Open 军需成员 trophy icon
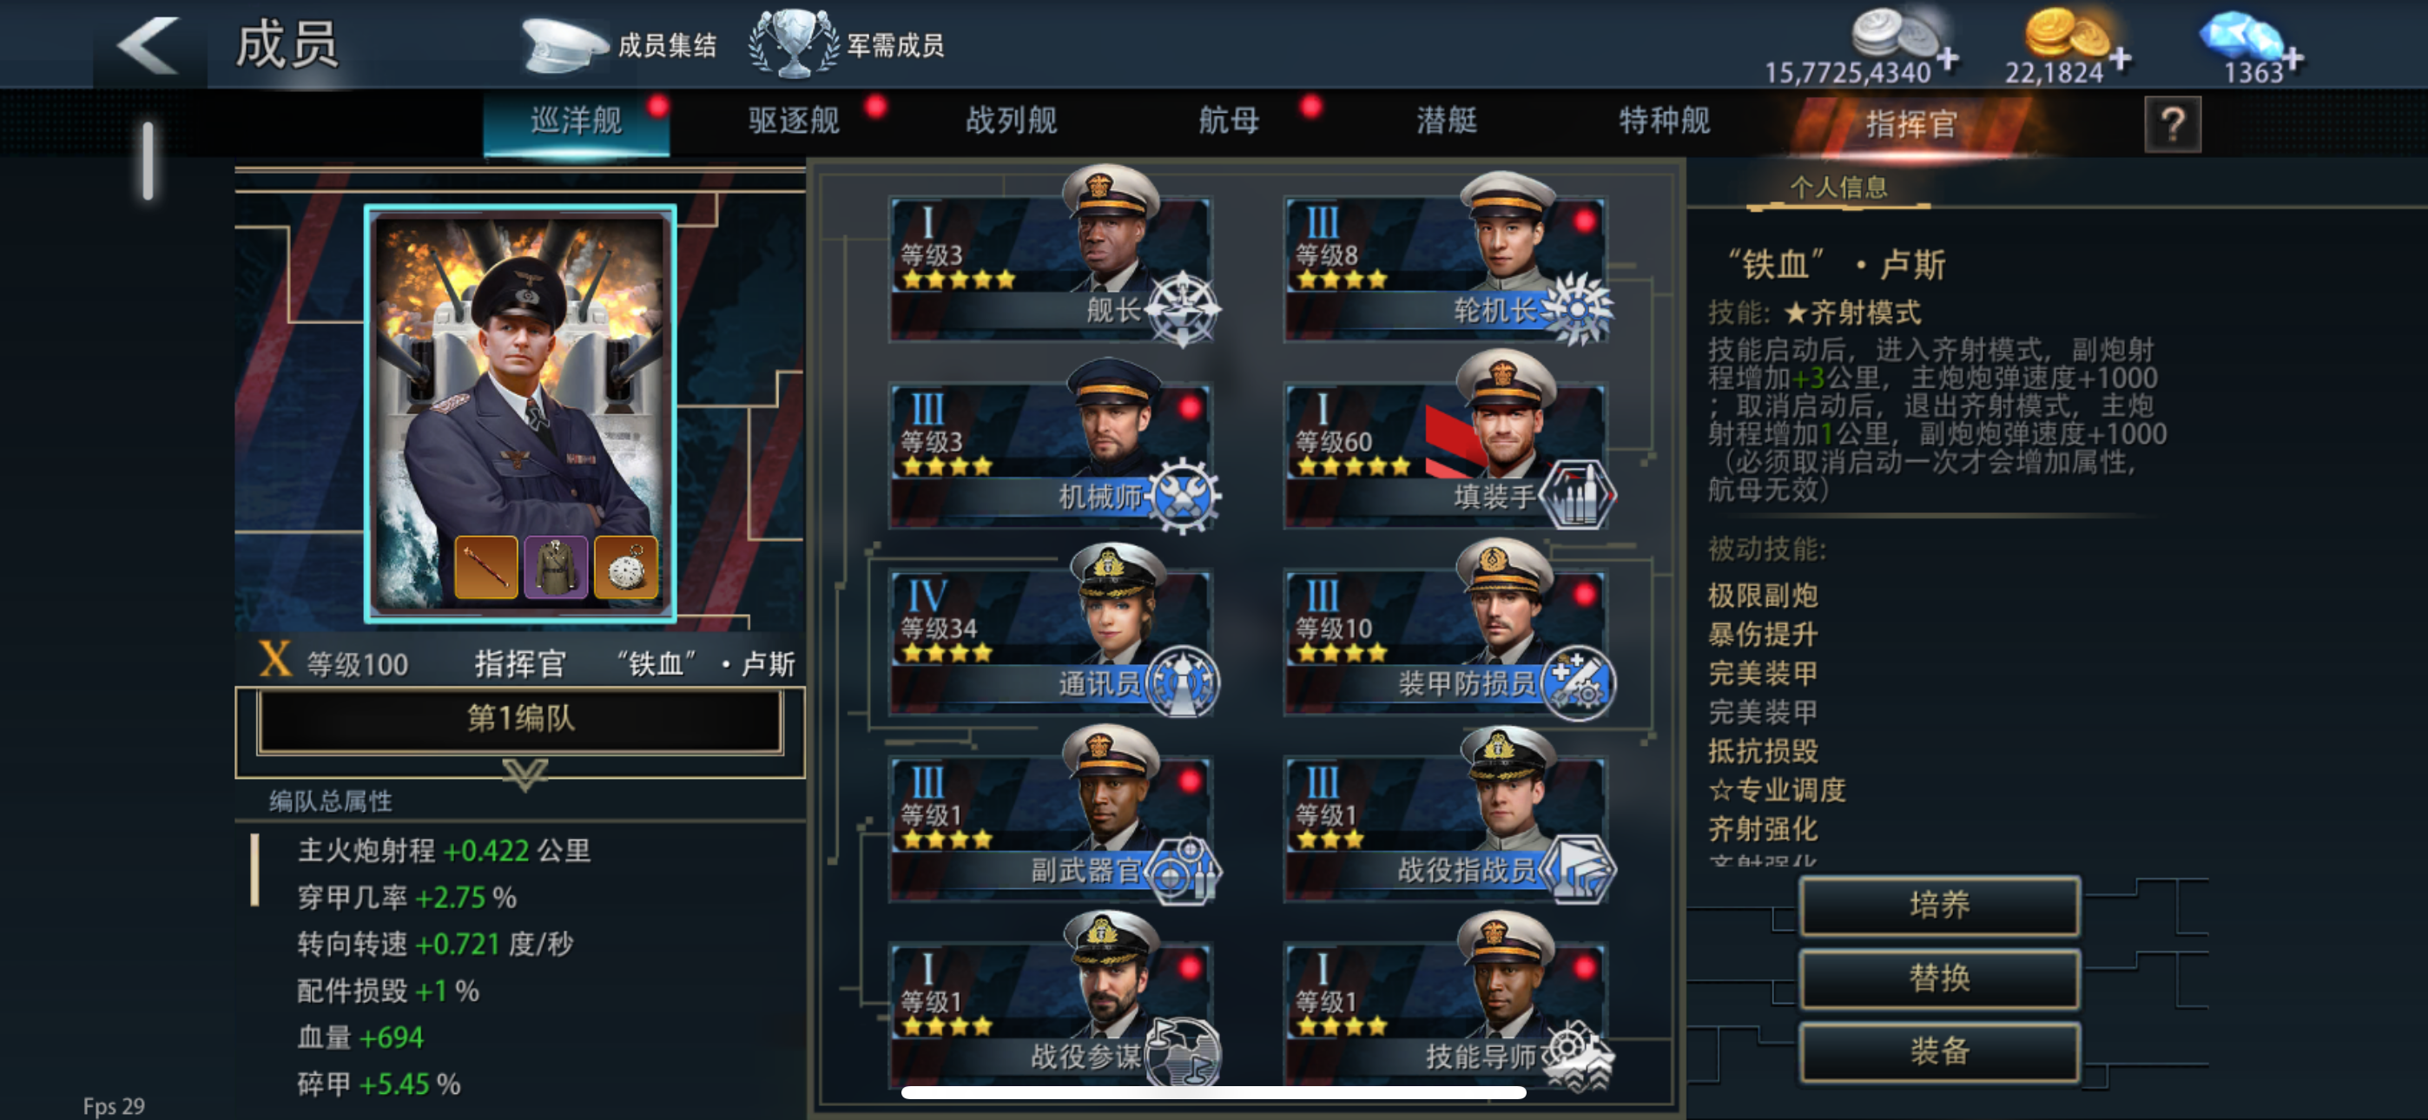2428x1120 pixels. pos(793,43)
